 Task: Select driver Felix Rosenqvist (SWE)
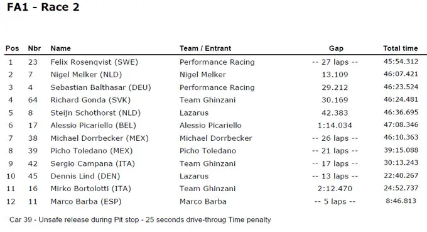(94, 62)
